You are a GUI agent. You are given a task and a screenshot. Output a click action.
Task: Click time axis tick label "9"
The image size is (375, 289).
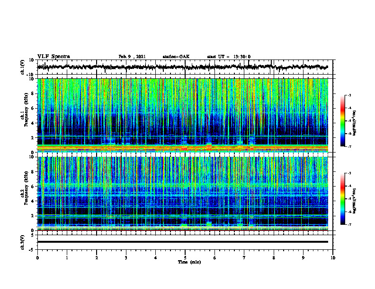(x=303, y=258)
